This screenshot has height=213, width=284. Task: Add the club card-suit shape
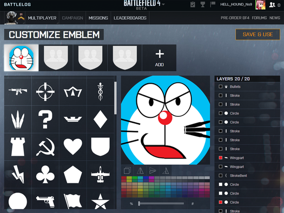coord(45,175)
